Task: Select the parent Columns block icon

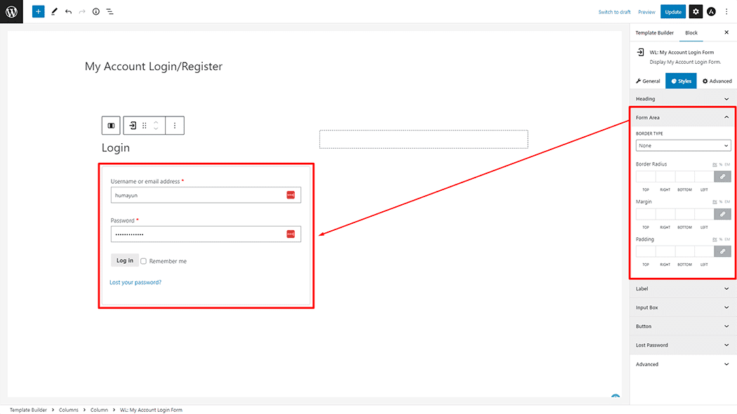Action: 110,125
